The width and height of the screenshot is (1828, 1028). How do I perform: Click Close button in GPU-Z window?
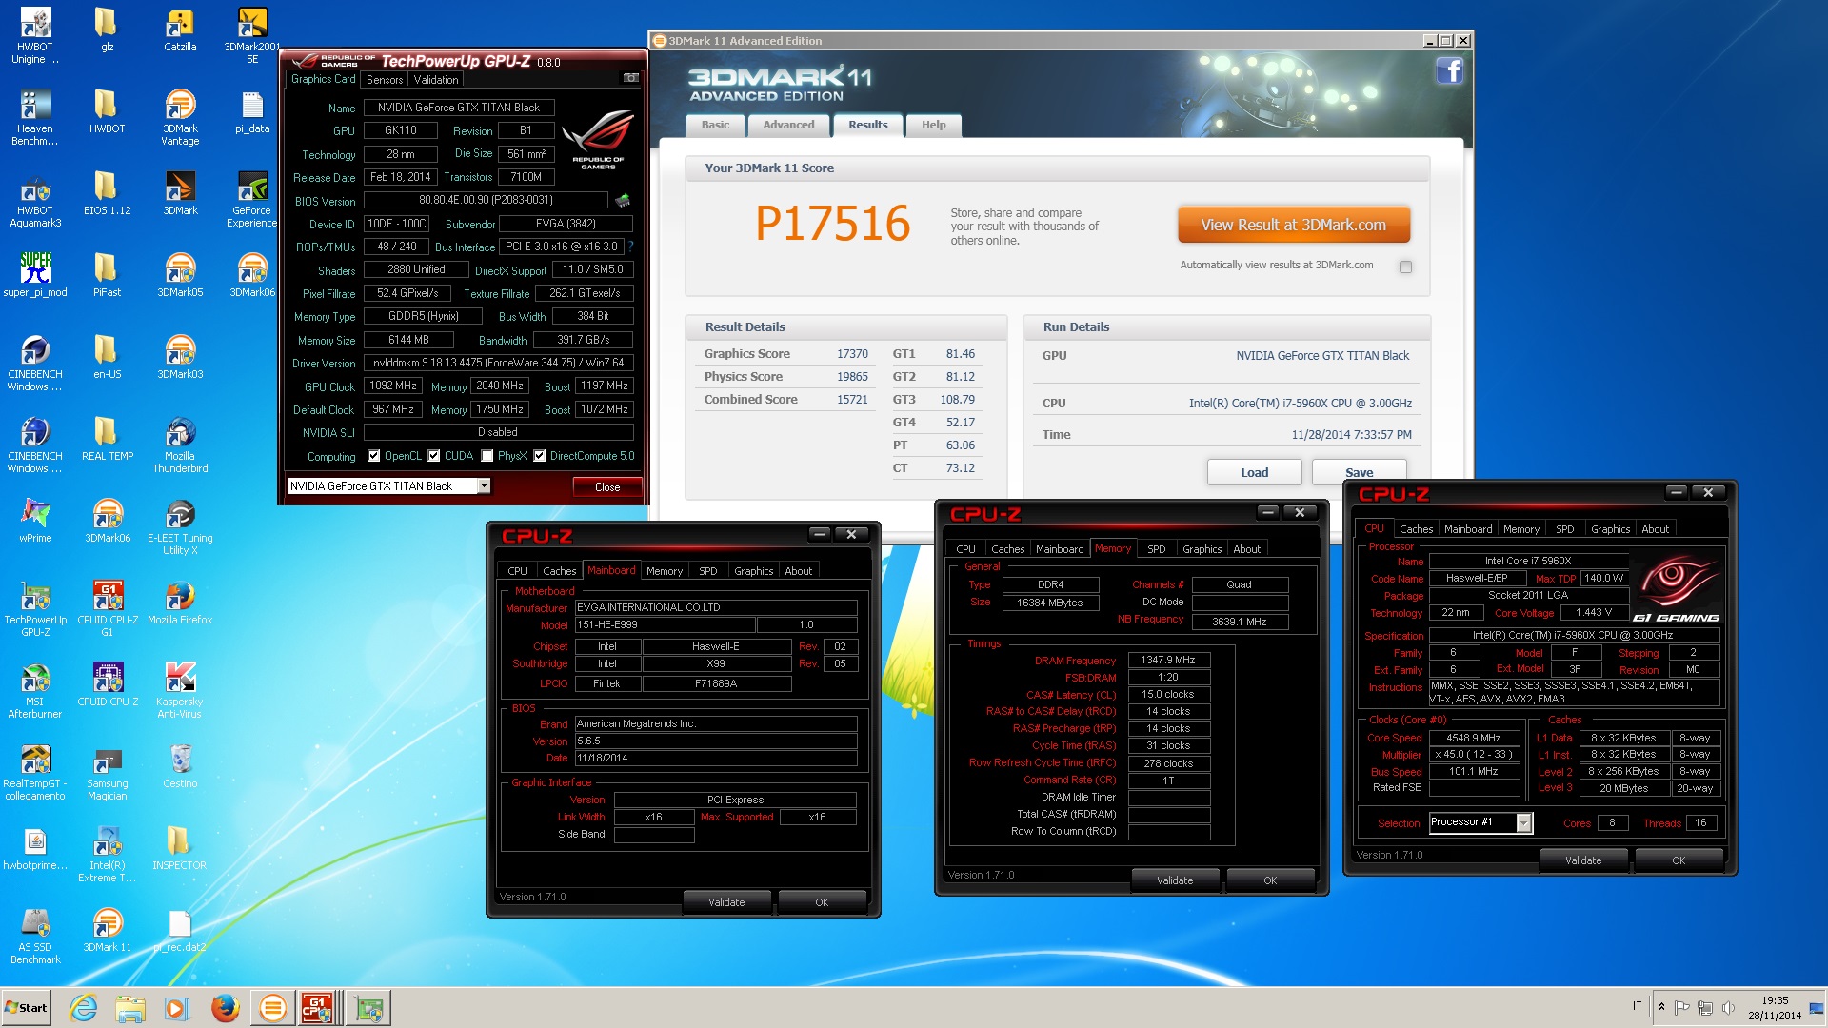(x=607, y=486)
